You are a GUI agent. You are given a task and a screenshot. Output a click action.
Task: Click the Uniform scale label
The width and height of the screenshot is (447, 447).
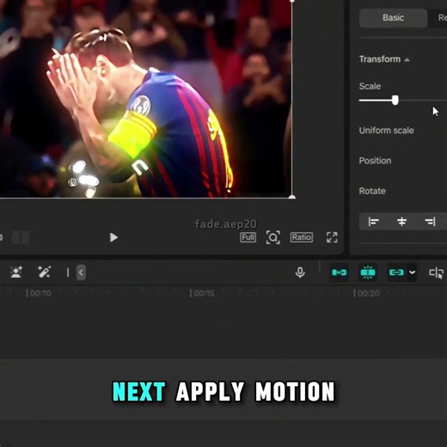coord(386,131)
